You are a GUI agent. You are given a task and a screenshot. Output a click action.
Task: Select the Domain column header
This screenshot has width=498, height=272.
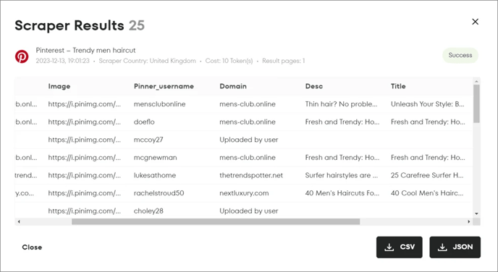233,86
